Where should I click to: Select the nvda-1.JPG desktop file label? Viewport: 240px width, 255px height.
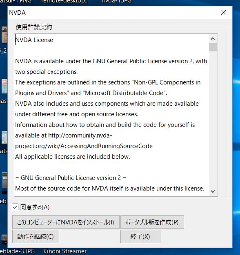pos(117,2)
